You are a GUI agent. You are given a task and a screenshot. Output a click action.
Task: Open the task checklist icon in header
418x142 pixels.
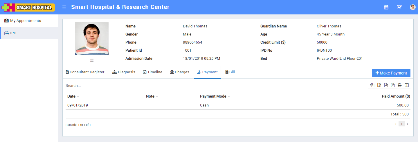[x=399, y=7]
